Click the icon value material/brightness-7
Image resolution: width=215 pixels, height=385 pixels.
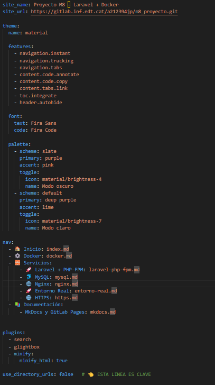point(72,221)
